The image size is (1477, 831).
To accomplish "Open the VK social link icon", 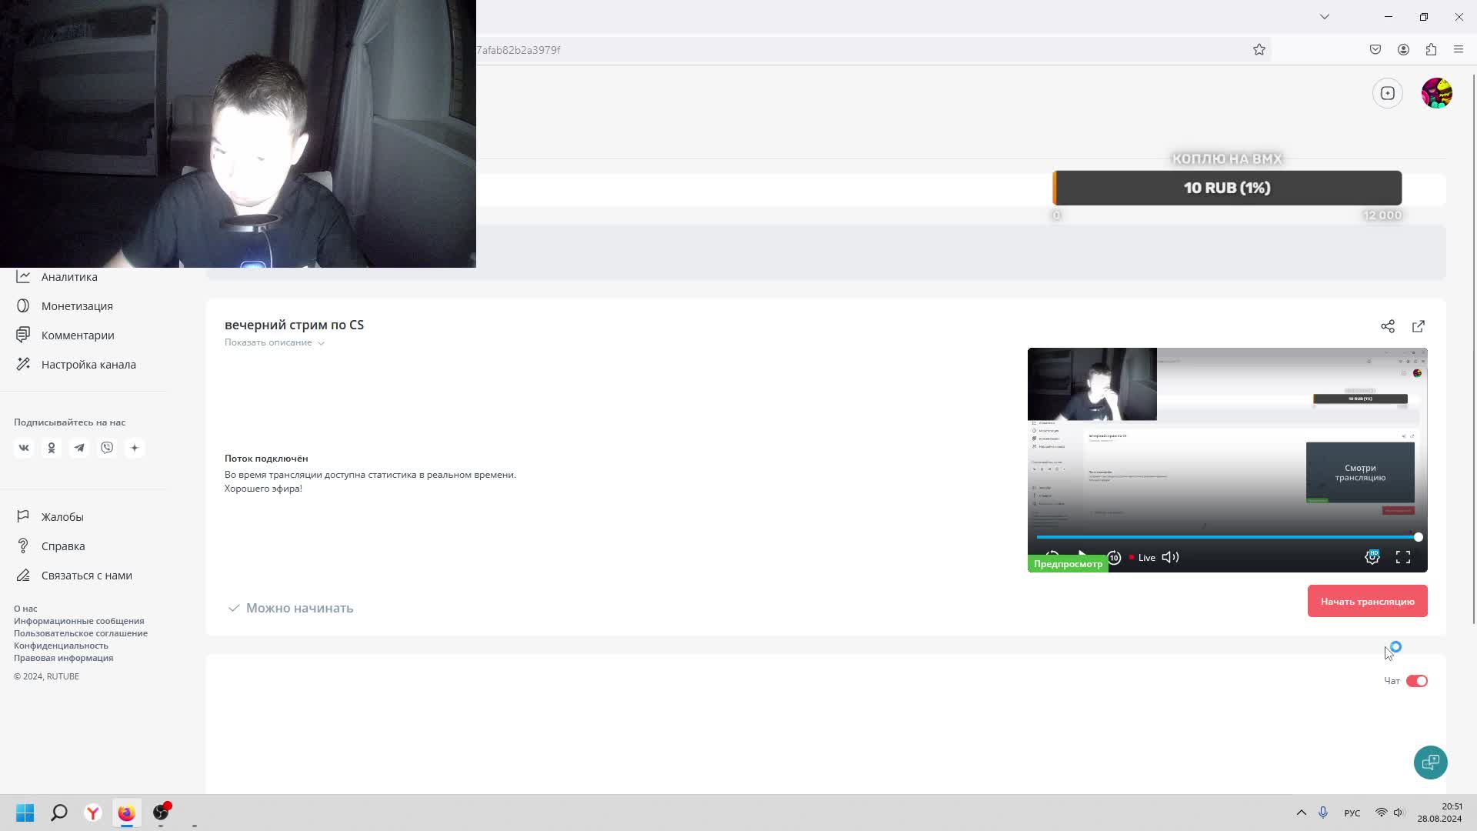I will pos(24,448).
